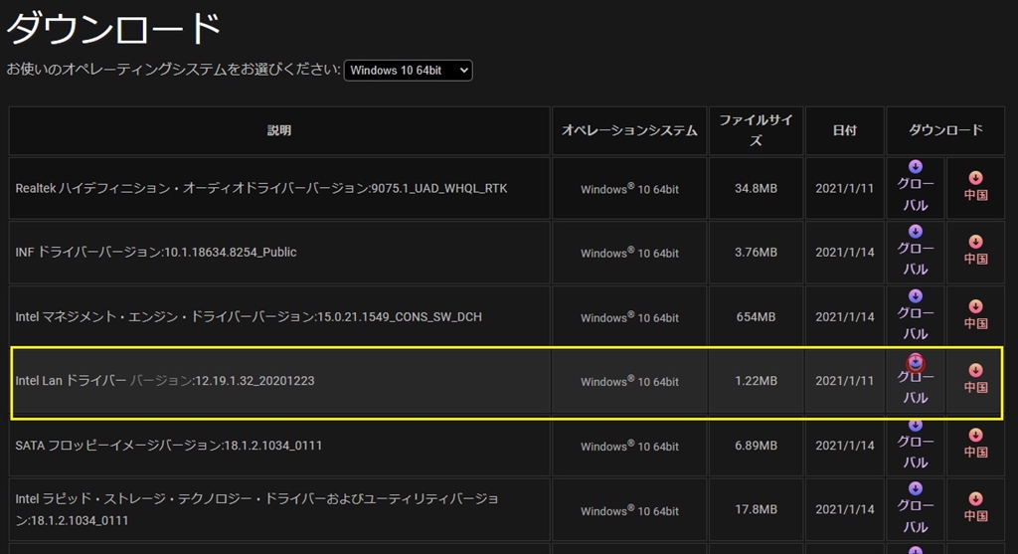Click China download icon for Intel Management Engine
Image resolution: width=1018 pixels, height=554 pixels.
pyautogui.click(x=976, y=306)
